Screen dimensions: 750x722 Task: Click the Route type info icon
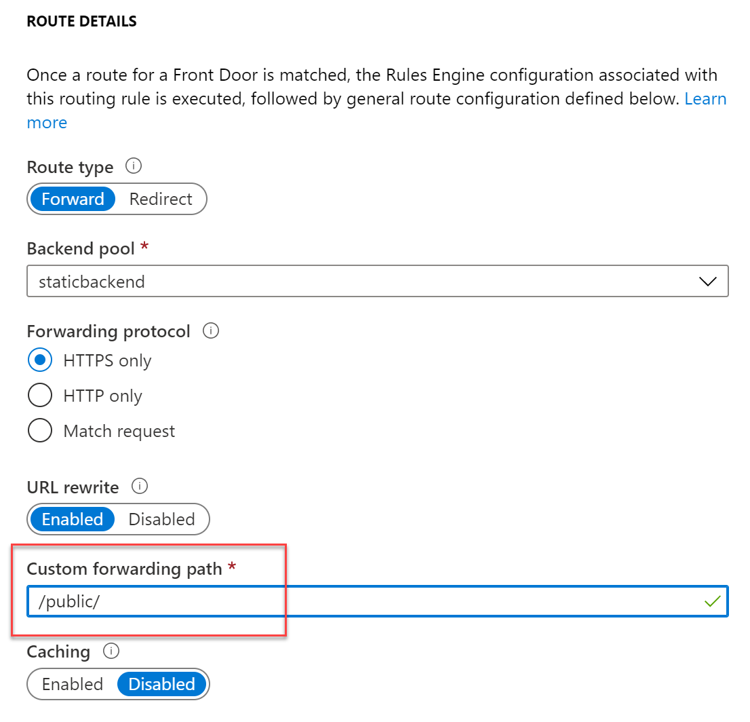click(134, 166)
